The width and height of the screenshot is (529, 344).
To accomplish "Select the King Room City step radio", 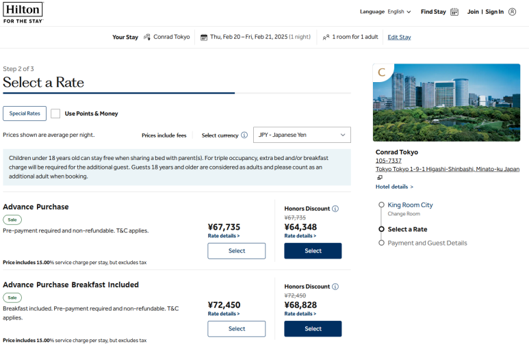I will tap(380, 204).
